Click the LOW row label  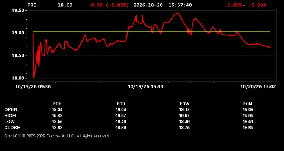(x=9, y=122)
